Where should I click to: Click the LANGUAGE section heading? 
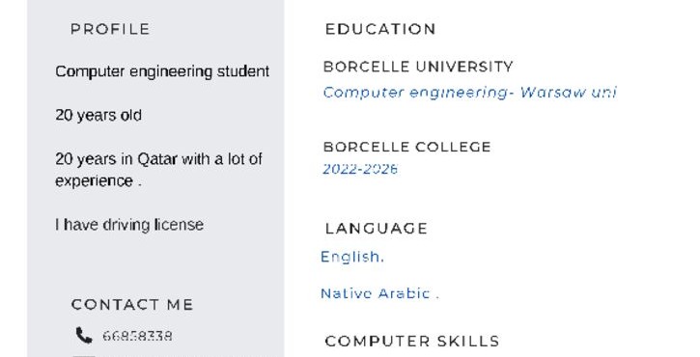tap(377, 229)
